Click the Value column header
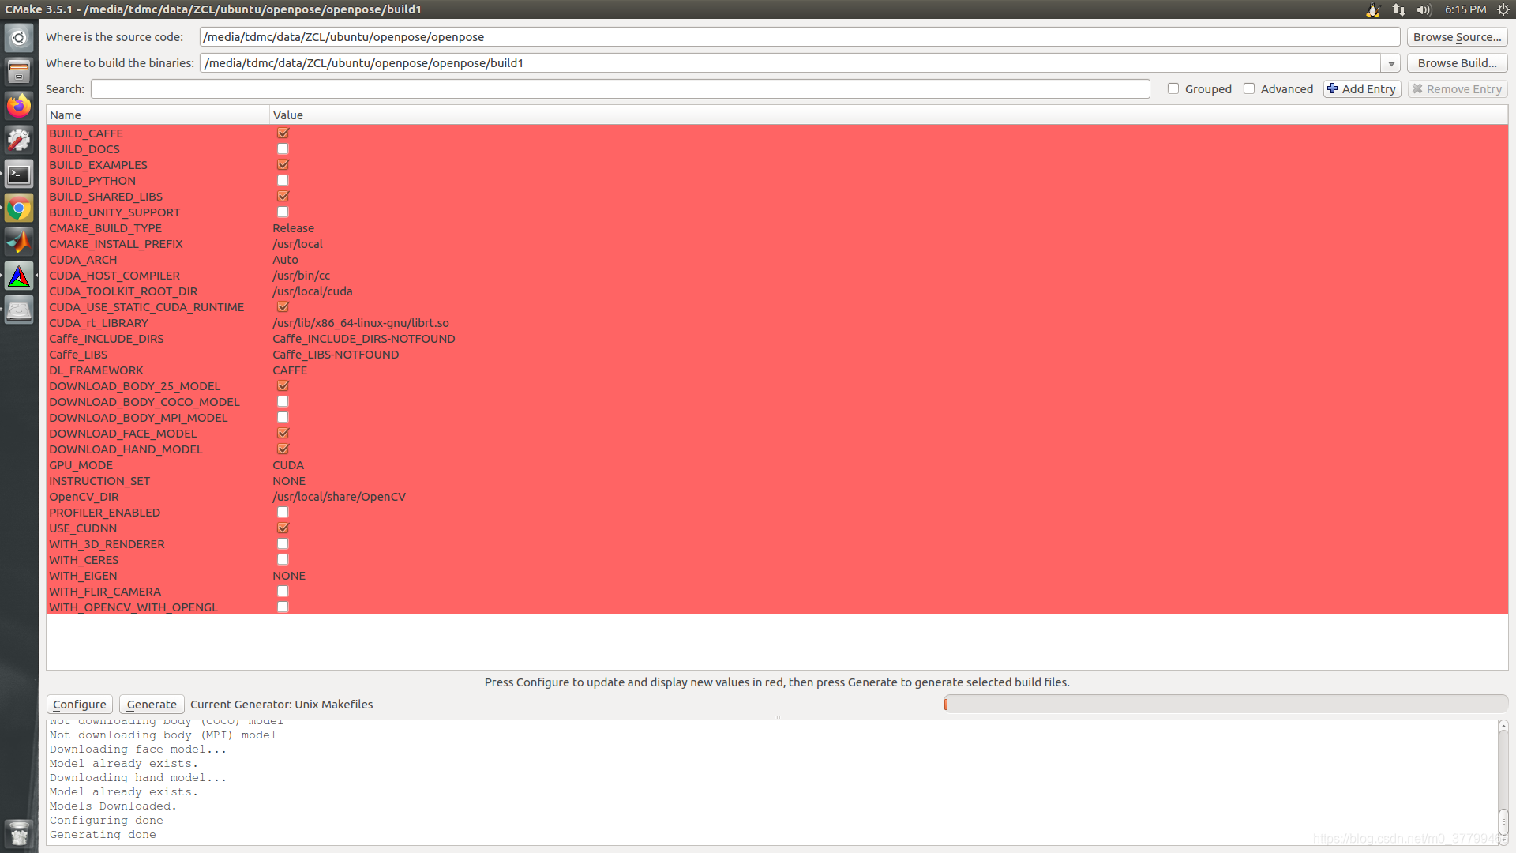The height and width of the screenshot is (853, 1516). [888, 115]
